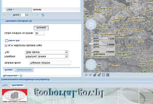This screenshot has height=104, width=153.
Task: Open the Typ dropdown arrow
Action: (x=67, y=52)
